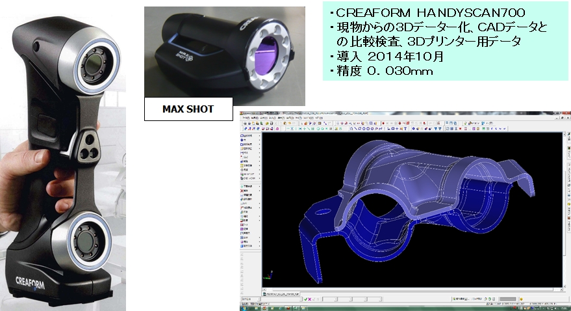Open the small combo box at left of bottom bar
This screenshot has height=311, width=571.
251,299
